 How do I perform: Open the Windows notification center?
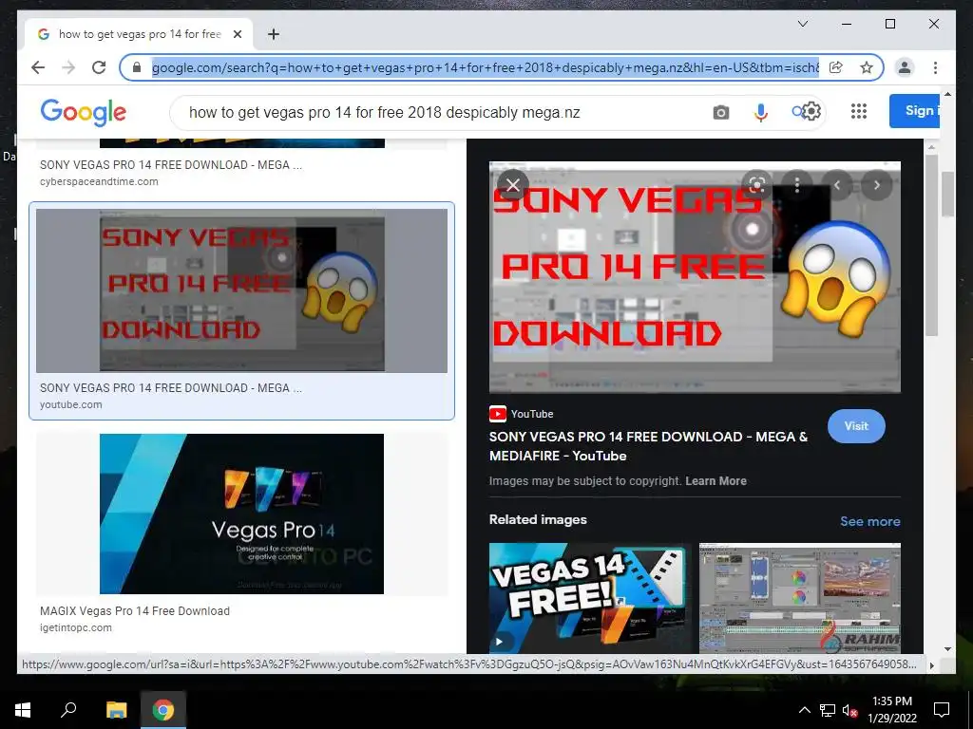click(942, 710)
